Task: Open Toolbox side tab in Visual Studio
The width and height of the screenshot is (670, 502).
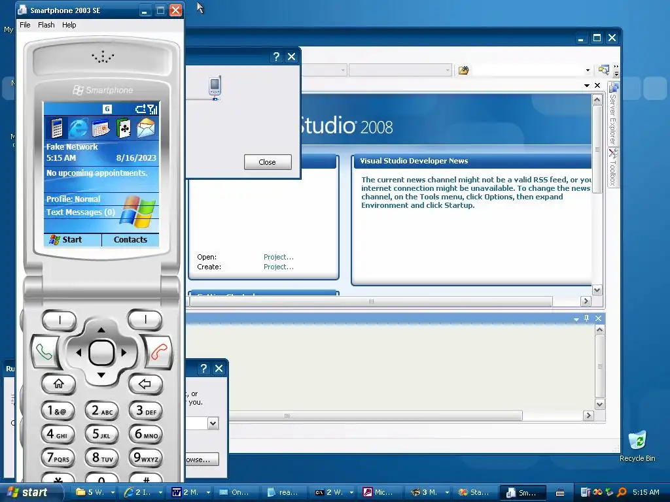Action: point(614,168)
